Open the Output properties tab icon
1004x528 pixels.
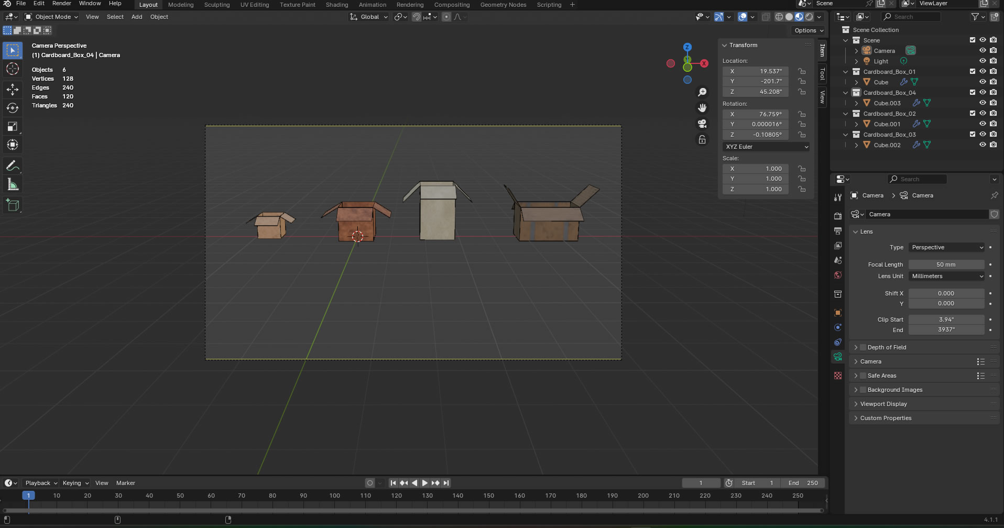tap(837, 230)
